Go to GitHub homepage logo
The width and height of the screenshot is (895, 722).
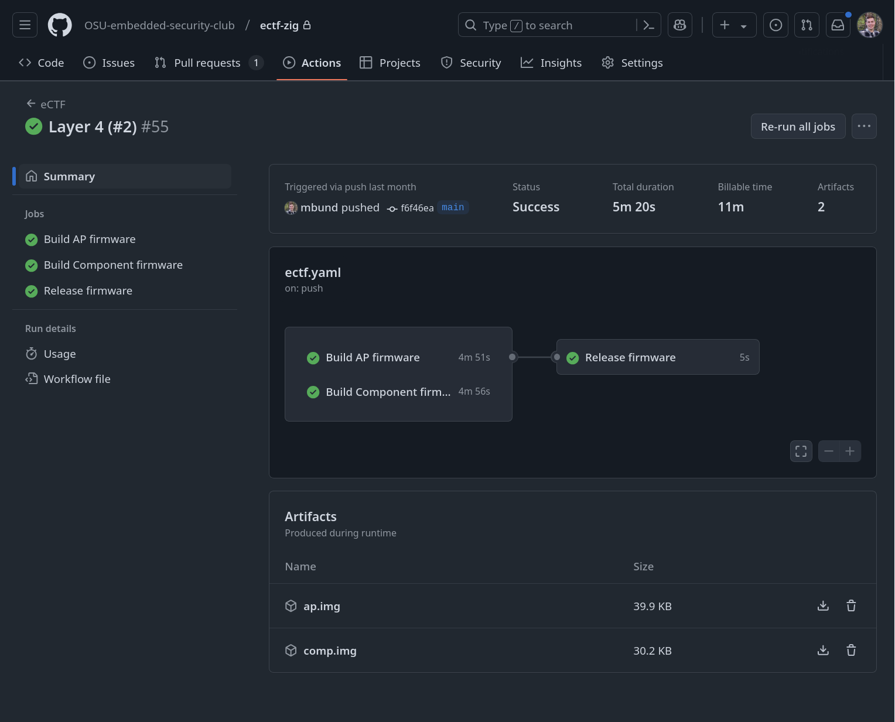pos(60,25)
